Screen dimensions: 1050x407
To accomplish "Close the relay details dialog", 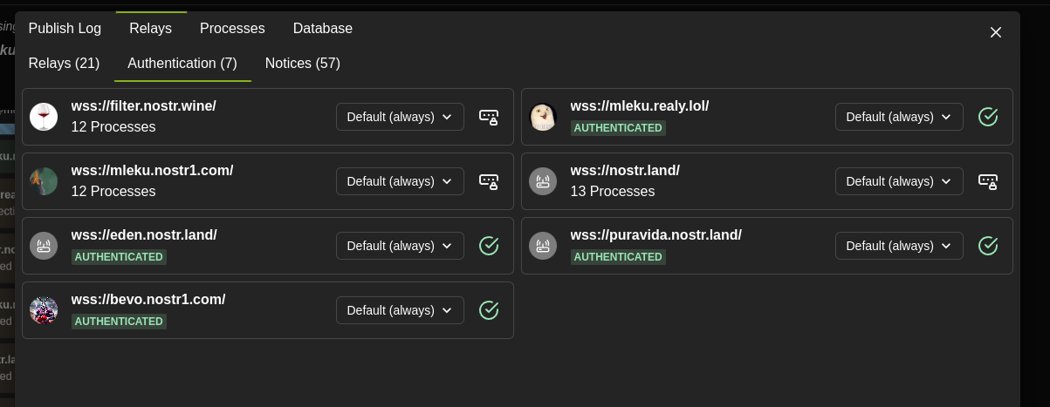I will coord(996,32).
